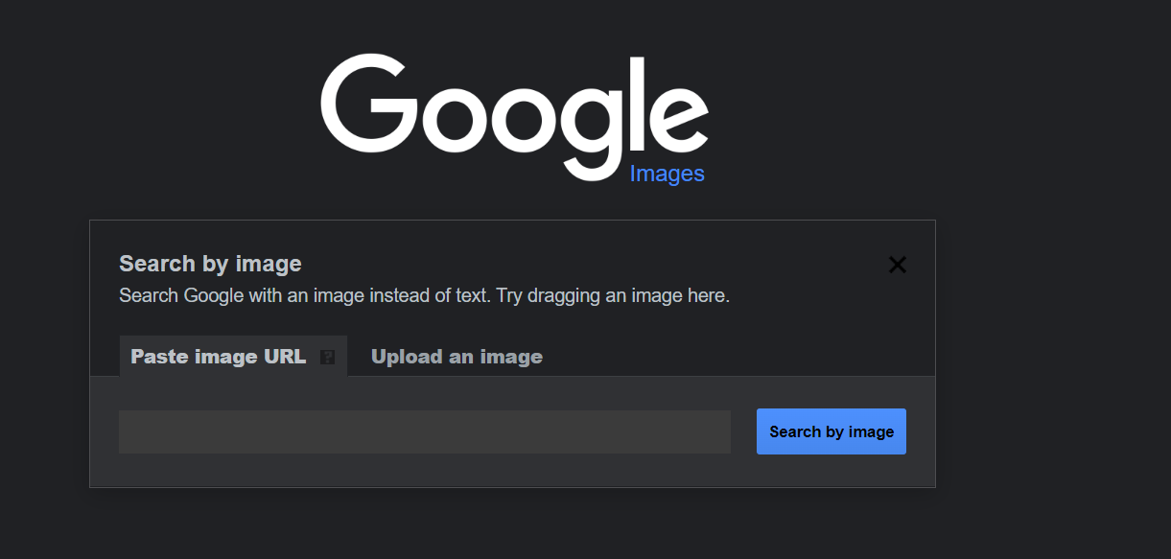Click the Search by image heading
Image resolution: width=1171 pixels, height=559 pixels.
click(x=210, y=264)
